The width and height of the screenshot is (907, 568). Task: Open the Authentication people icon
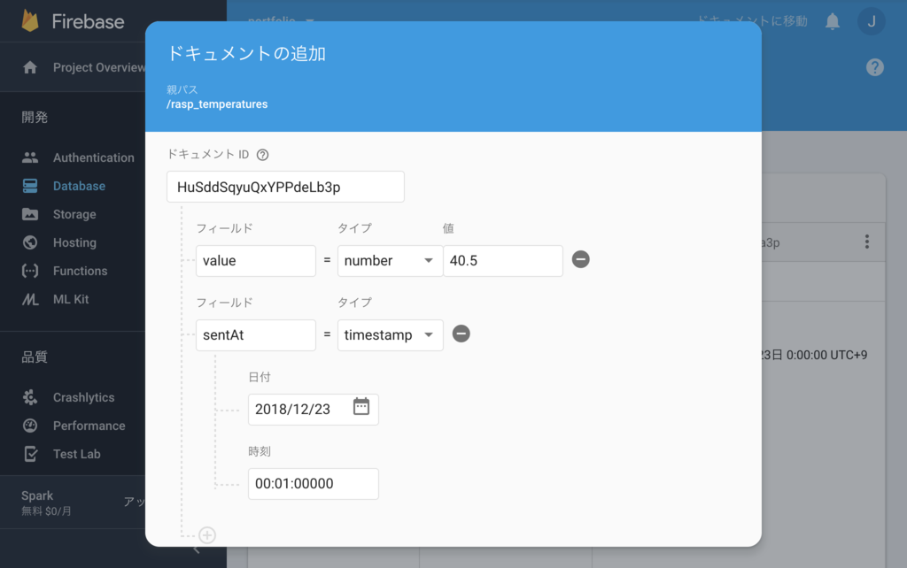pos(30,157)
